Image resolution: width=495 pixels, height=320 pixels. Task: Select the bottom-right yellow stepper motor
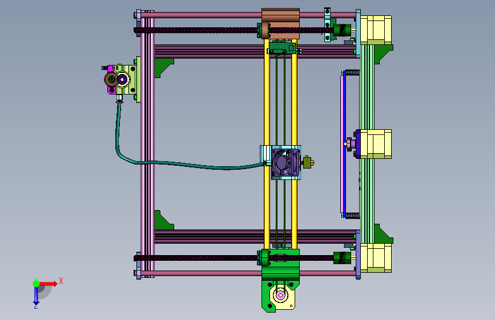coord(376,257)
